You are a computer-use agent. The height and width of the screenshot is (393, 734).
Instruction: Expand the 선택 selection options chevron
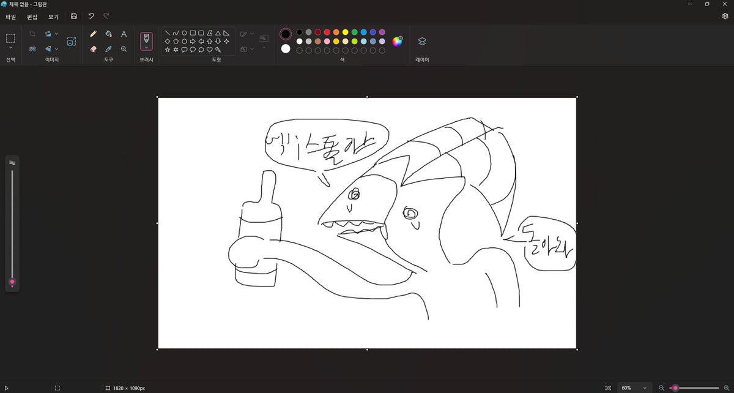pos(10,48)
